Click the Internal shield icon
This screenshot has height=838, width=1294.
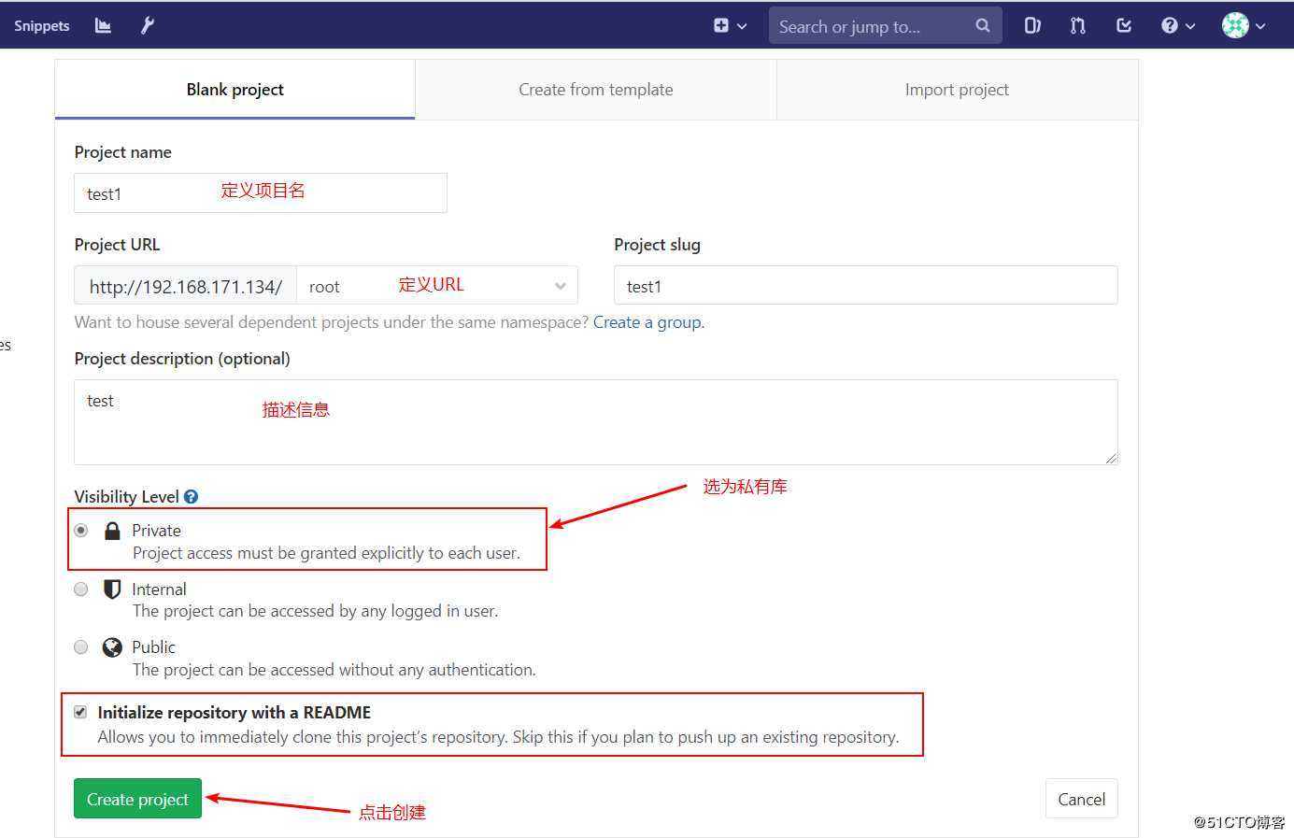point(112,589)
